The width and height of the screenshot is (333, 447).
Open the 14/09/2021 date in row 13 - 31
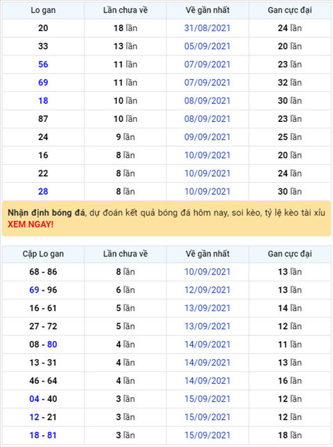[207, 362]
